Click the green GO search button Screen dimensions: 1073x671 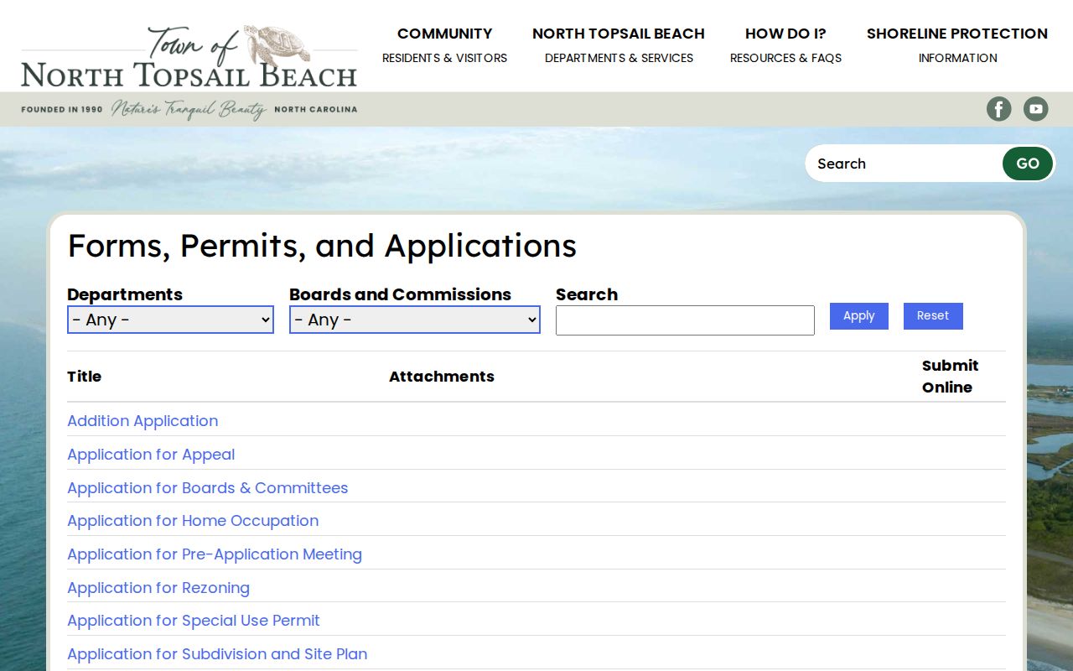(x=1028, y=164)
